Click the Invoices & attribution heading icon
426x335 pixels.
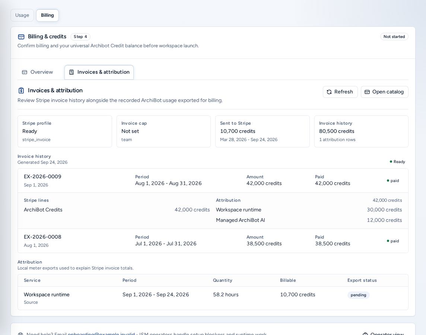pyautogui.click(x=21, y=90)
